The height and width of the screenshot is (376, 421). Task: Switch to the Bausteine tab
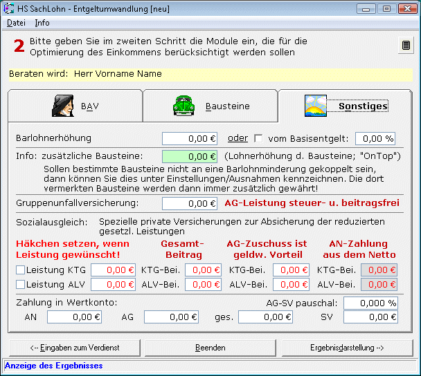(x=210, y=106)
